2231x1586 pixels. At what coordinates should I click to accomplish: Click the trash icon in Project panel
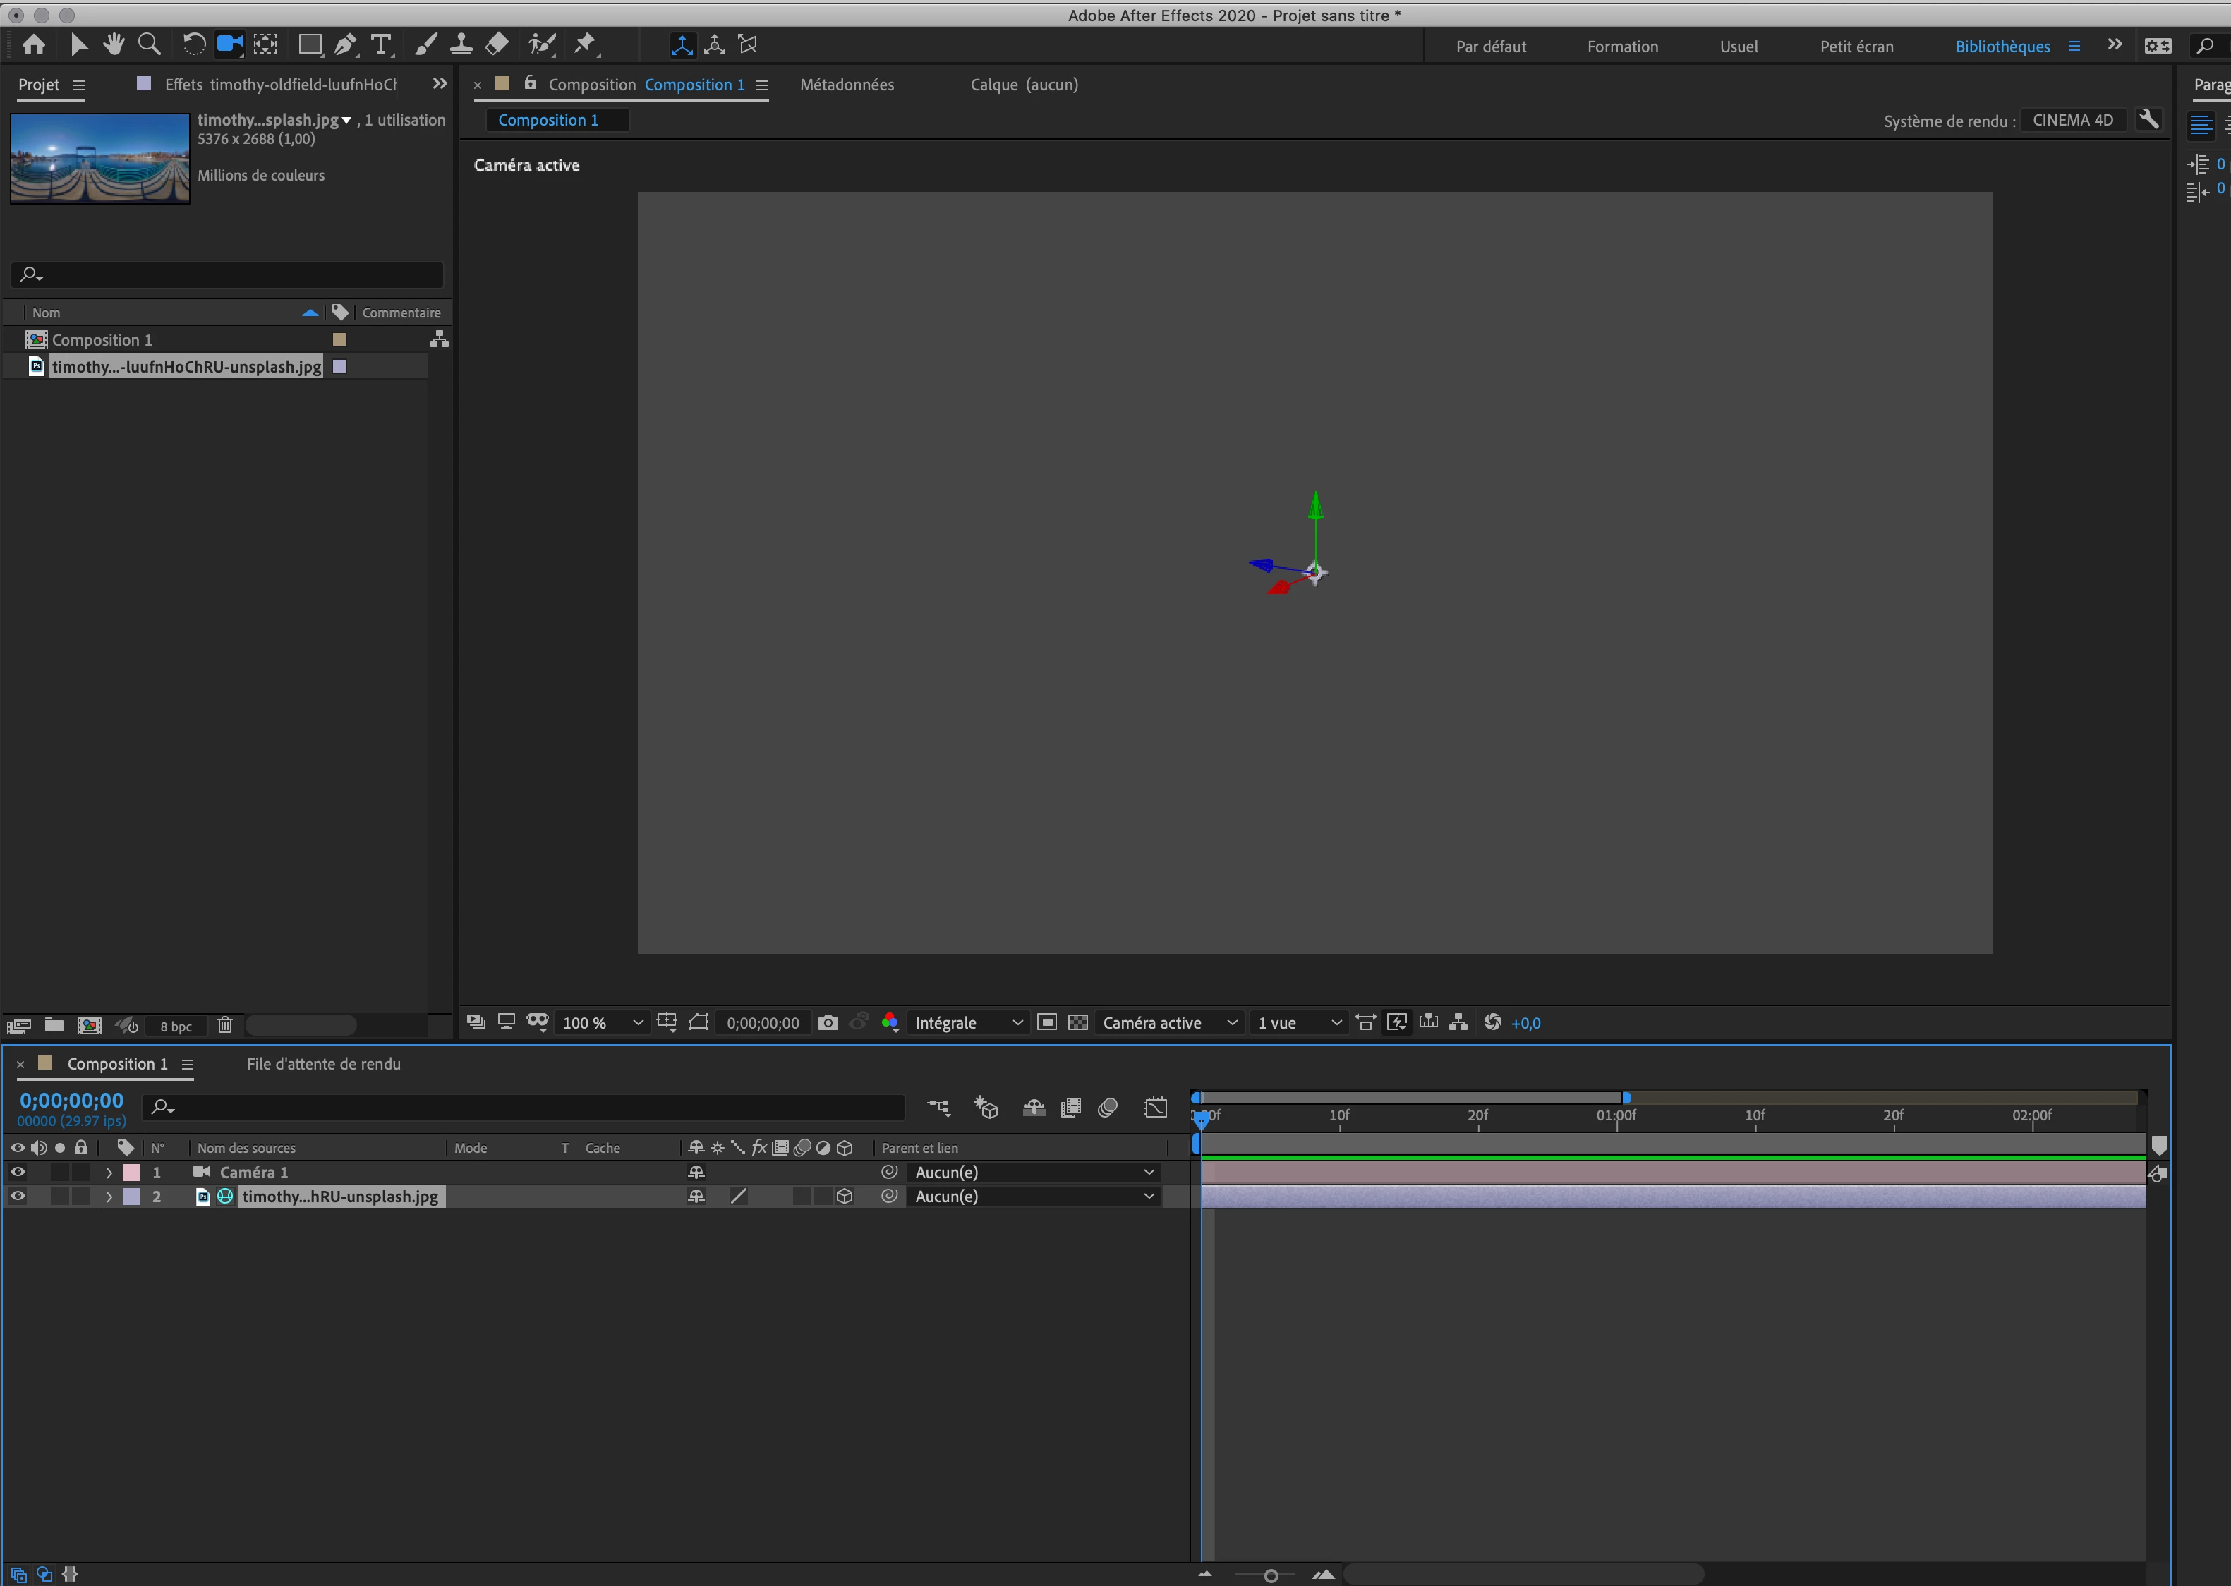coord(224,1025)
